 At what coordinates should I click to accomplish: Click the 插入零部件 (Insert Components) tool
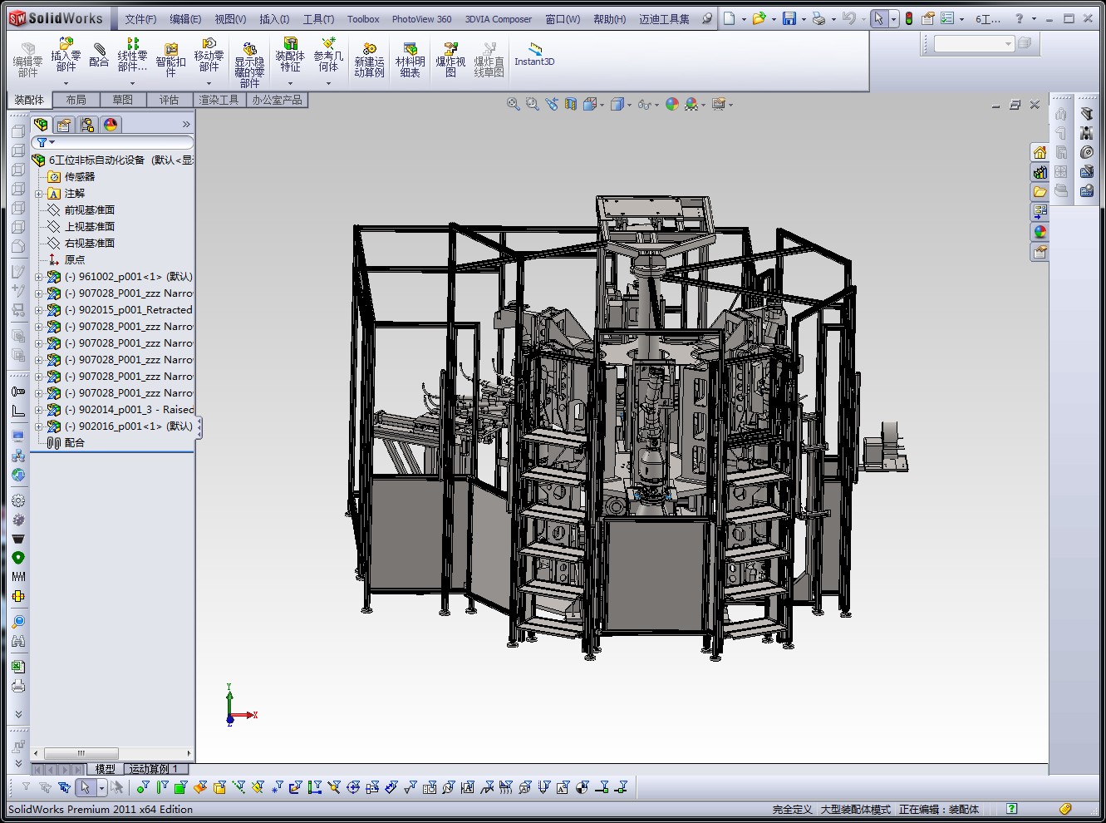[x=66, y=55]
